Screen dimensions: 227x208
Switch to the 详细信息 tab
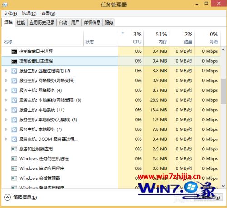[x=92, y=23]
